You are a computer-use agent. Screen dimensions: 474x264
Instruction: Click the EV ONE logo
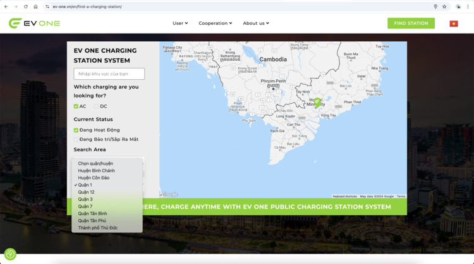point(35,23)
